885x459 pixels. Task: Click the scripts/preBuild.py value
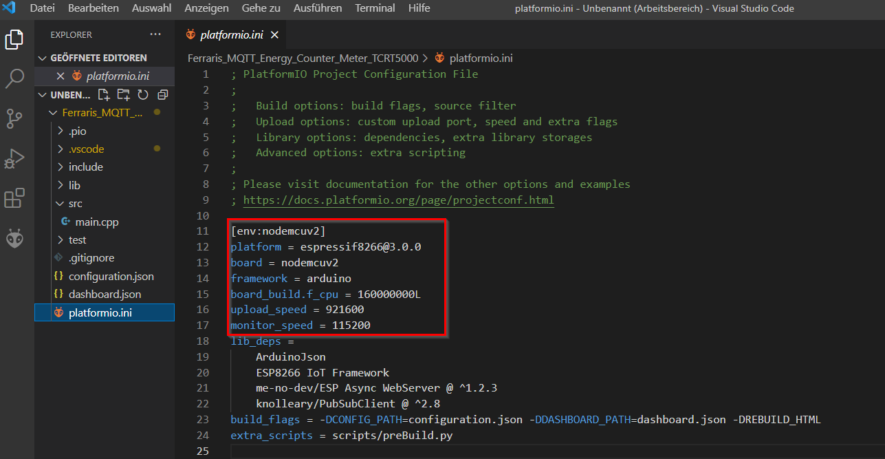[392, 435]
